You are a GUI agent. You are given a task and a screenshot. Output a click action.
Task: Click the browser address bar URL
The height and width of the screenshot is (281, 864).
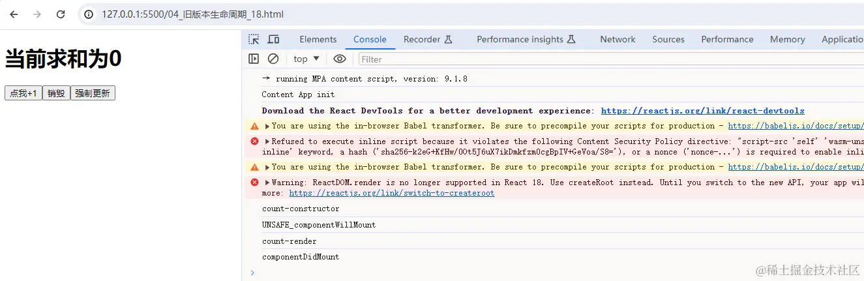192,14
